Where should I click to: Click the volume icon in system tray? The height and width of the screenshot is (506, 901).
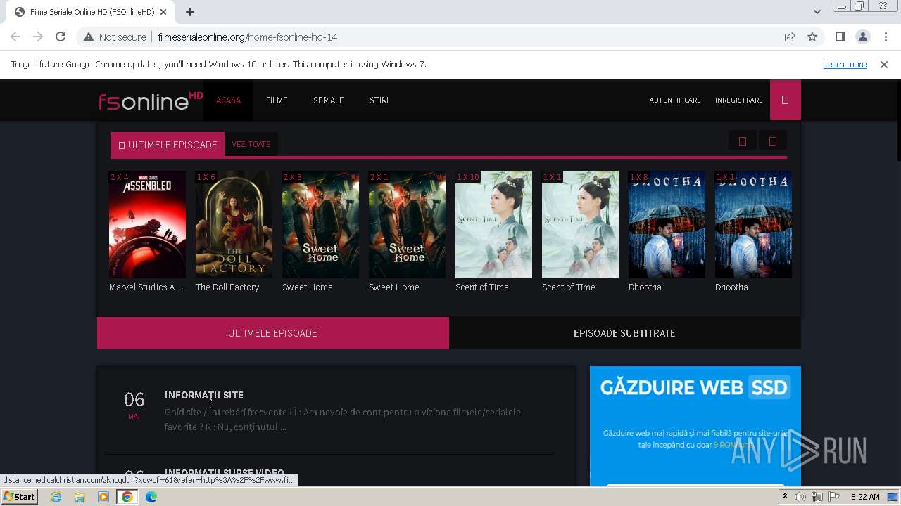point(800,497)
